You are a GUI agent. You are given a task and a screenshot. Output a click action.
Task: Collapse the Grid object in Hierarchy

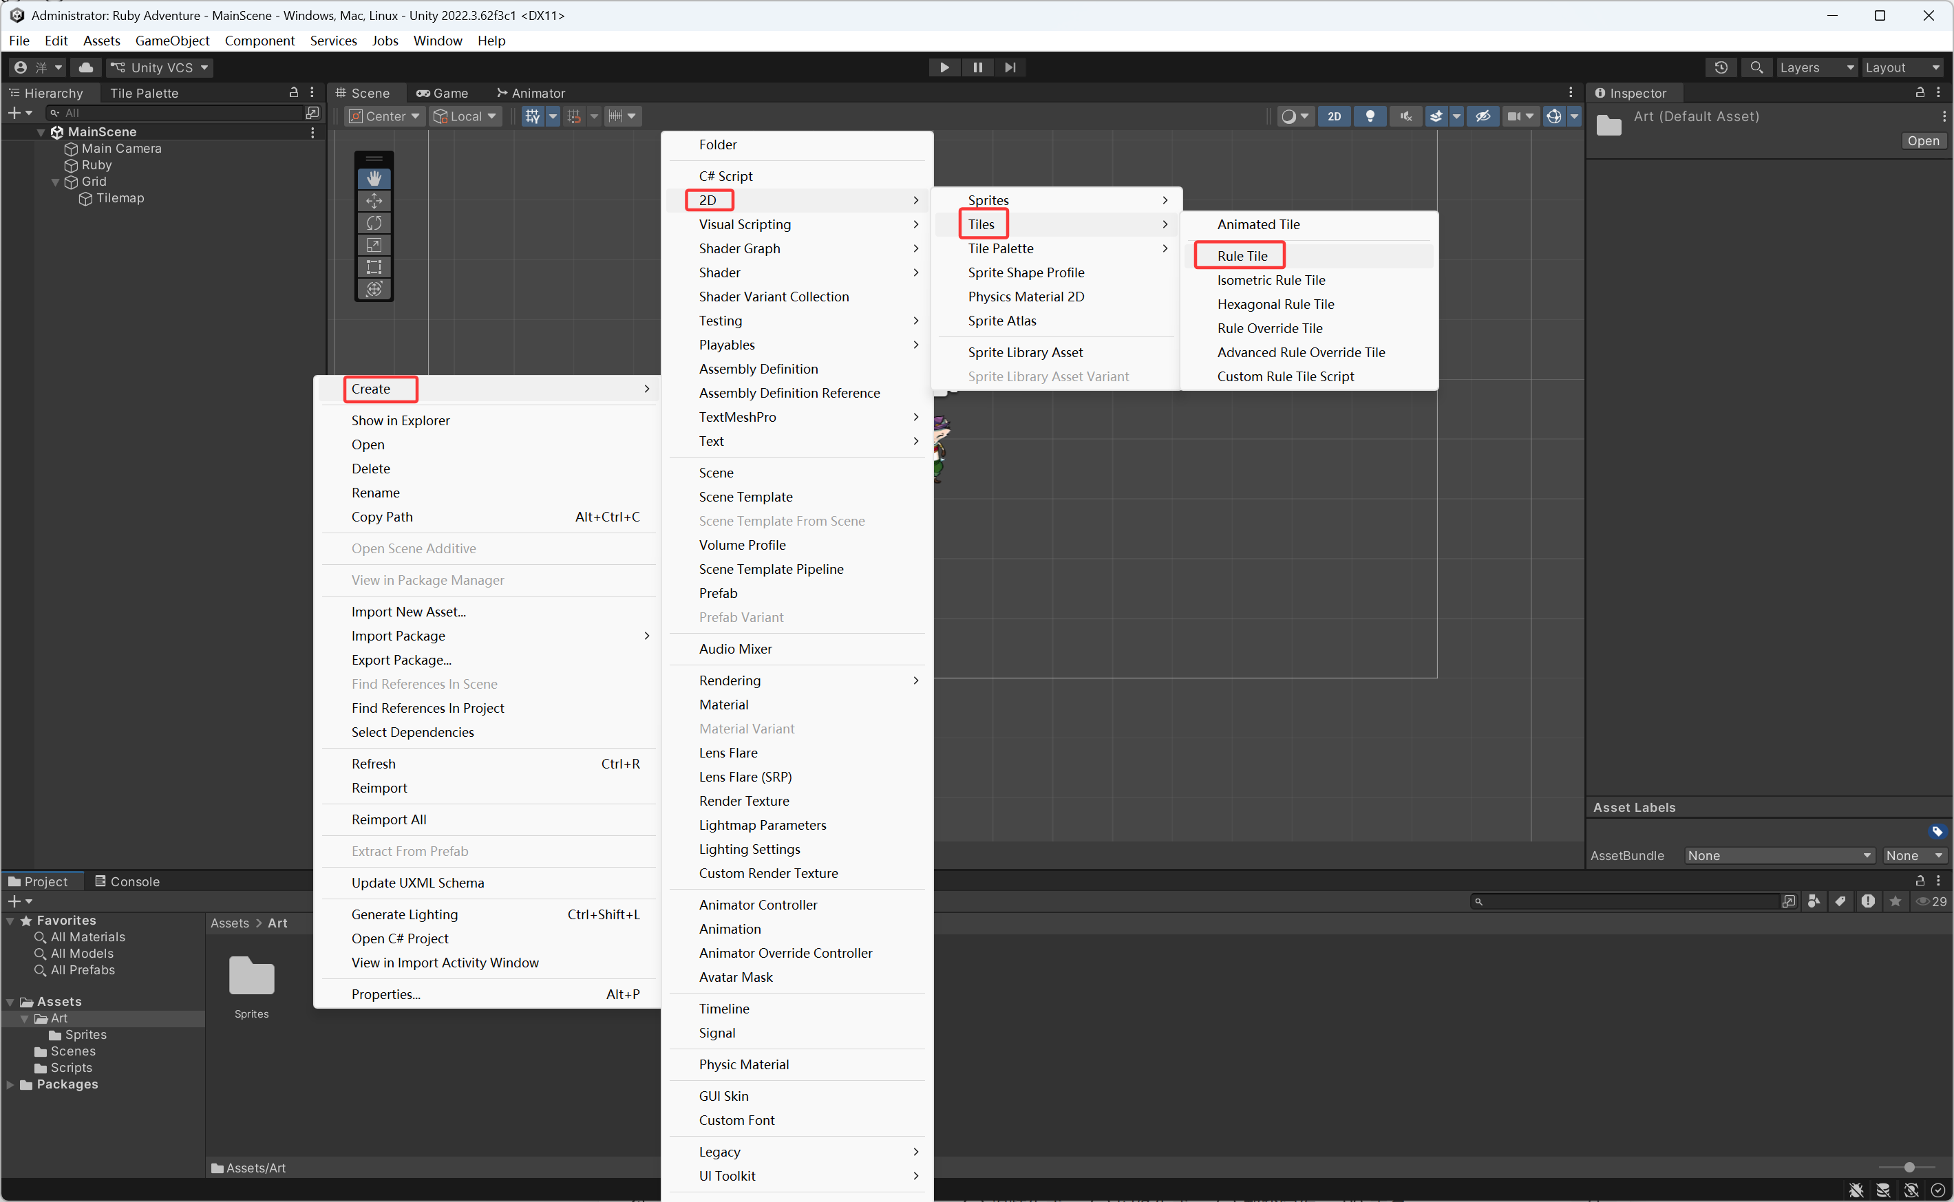[55, 182]
